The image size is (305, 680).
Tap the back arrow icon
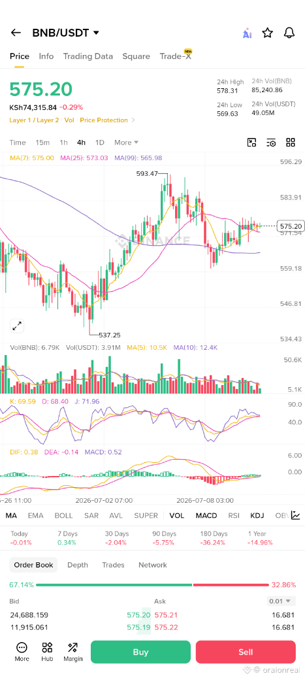click(16, 33)
